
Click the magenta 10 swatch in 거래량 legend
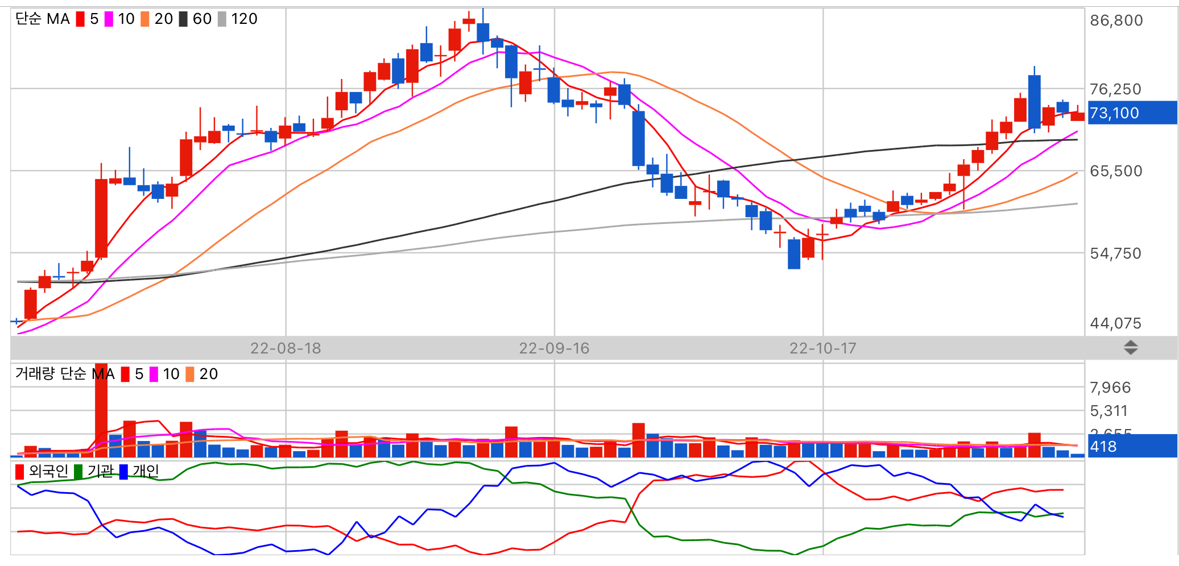[x=154, y=374]
